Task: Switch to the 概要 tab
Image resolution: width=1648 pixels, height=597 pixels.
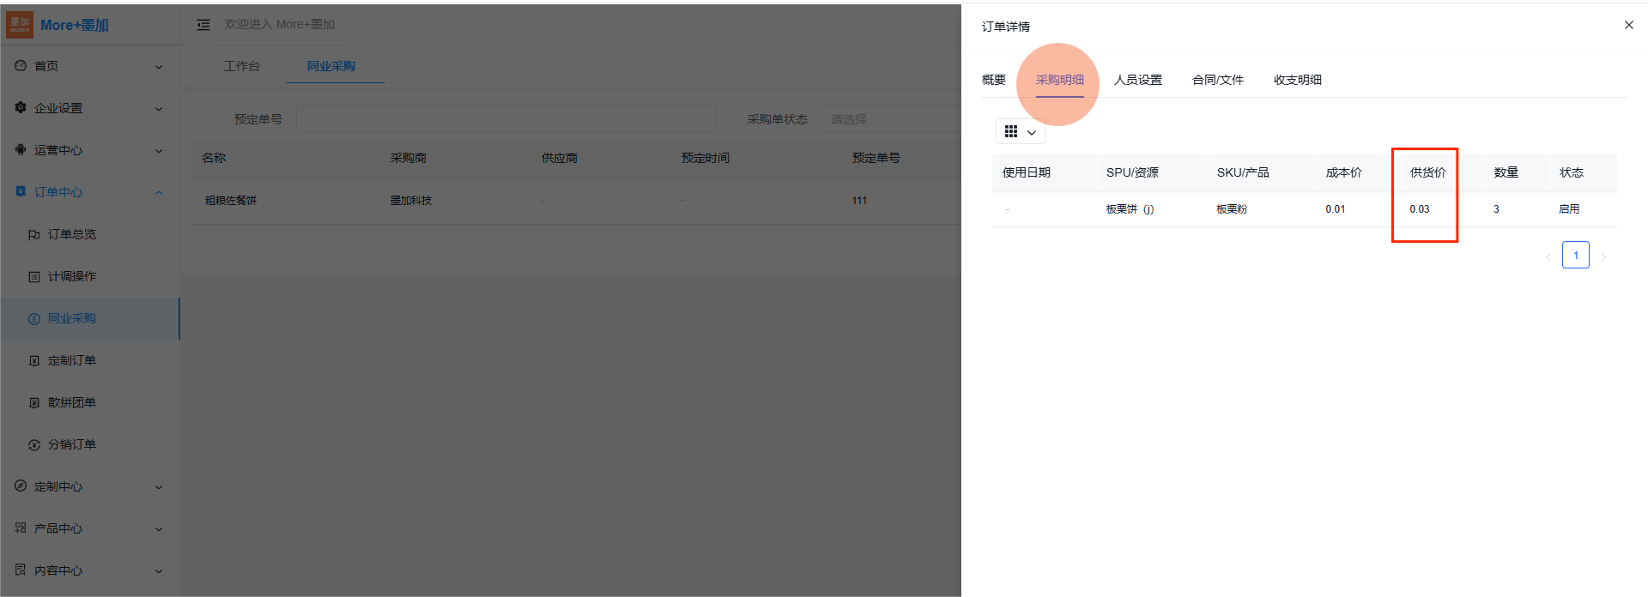Action: click(x=993, y=80)
